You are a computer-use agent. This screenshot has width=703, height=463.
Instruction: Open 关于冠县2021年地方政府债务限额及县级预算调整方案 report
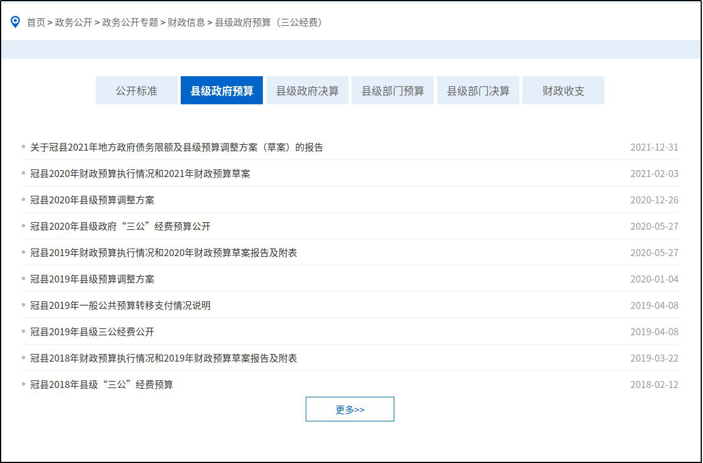click(177, 147)
